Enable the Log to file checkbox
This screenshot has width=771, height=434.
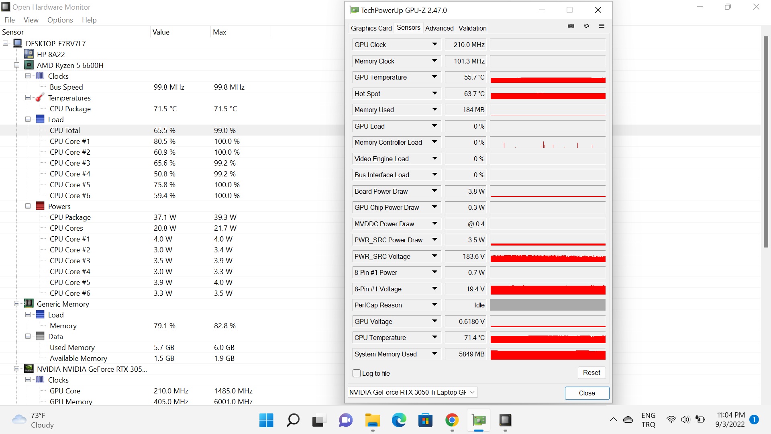point(356,373)
